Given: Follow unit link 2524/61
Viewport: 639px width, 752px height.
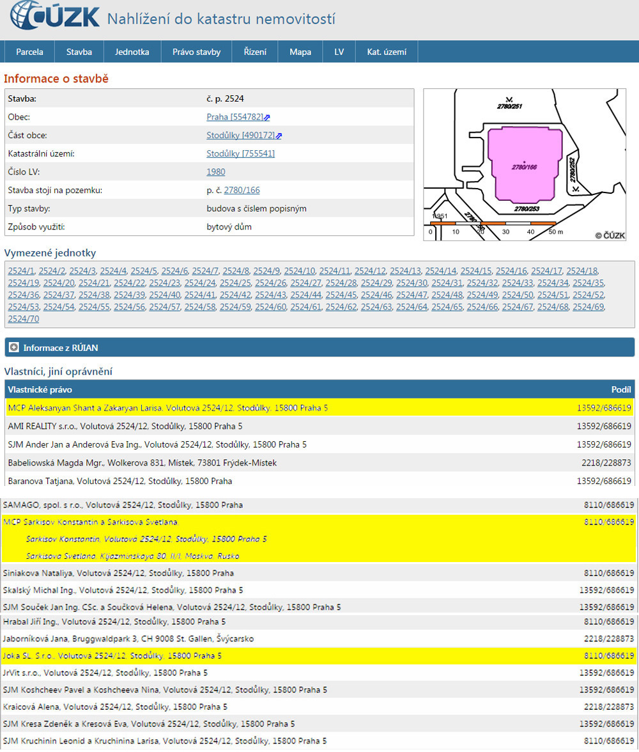Looking at the screenshot, I should pos(306,307).
